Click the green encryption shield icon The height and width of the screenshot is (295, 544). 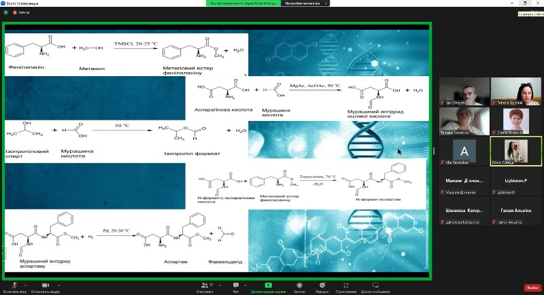(5, 12)
